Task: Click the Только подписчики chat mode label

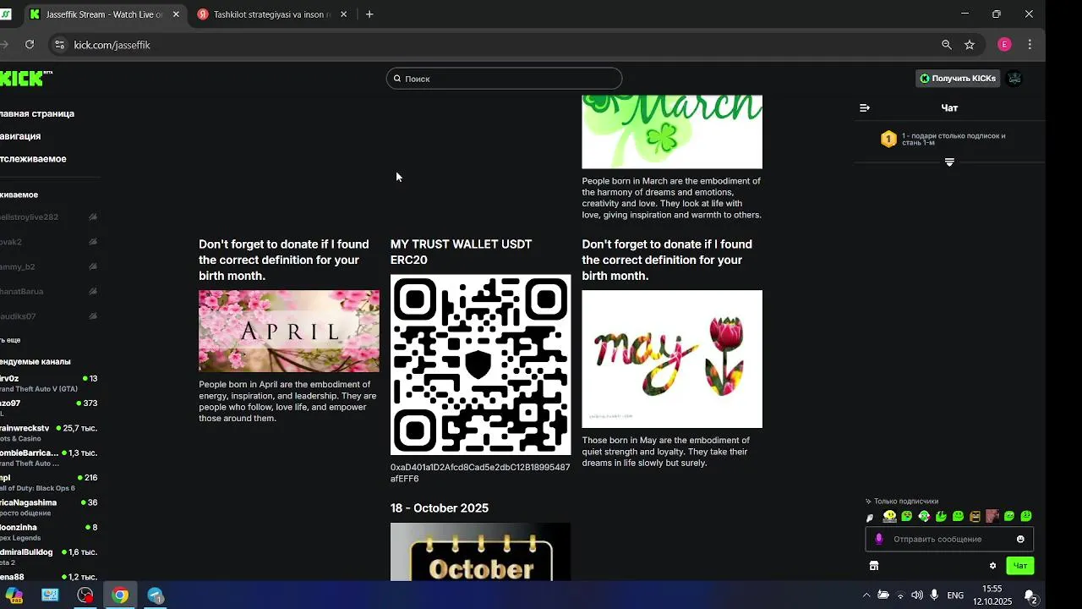Action: [x=902, y=502]
